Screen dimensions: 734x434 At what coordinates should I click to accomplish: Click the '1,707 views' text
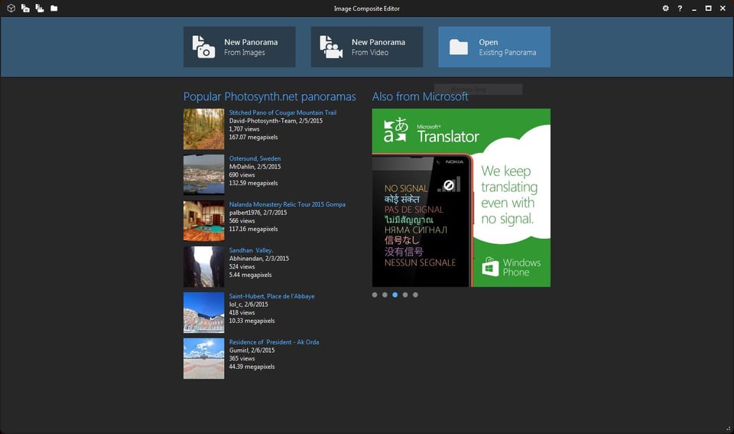(x=244, y=129)
